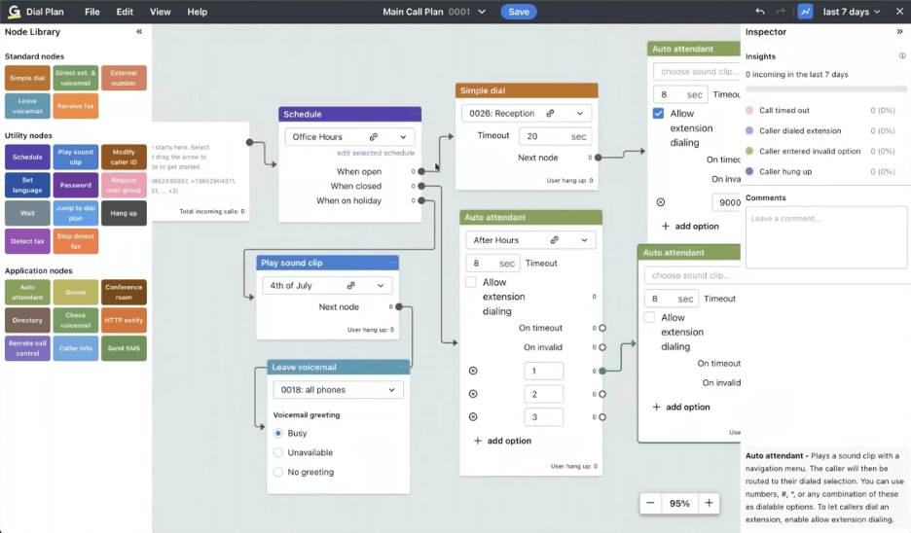Zoom out with the minus button
Image resolution: width=911 pixels, height=533 pixels.
pos(650,503)
